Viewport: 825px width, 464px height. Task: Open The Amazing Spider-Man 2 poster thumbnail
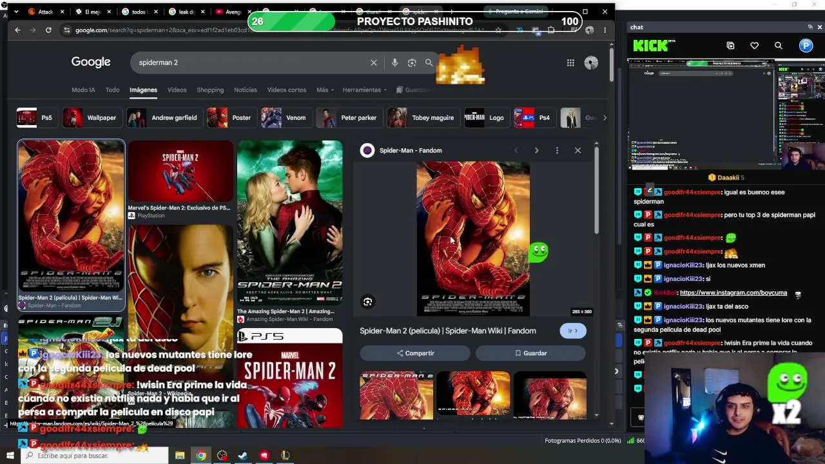290,223
